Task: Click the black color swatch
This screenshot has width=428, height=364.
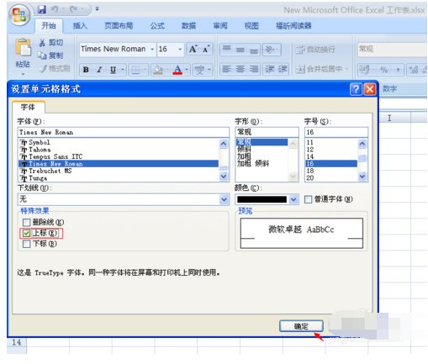Action: [x=262, y=199]
